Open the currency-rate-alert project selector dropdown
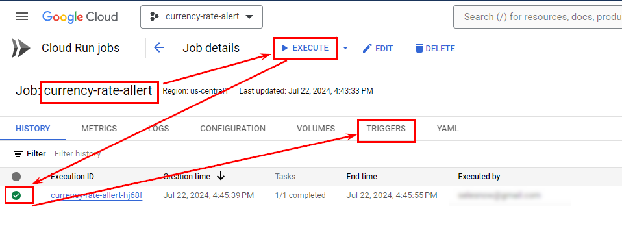Viewport: 622px width, 250px height. 201,17
